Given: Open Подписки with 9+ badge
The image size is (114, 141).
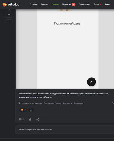Looking at the screenshot, I should click(x=69, y=5).
